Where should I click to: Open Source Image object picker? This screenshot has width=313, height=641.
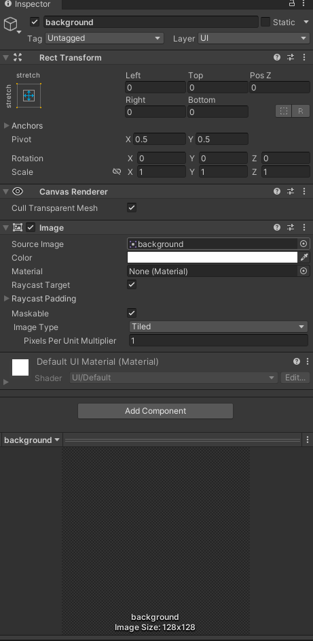click(x=303, y=244)
